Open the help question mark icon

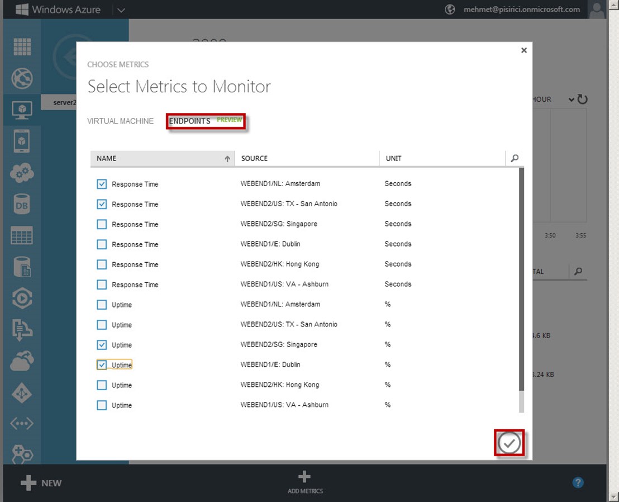pyautogui.click(x=578, y=482)
